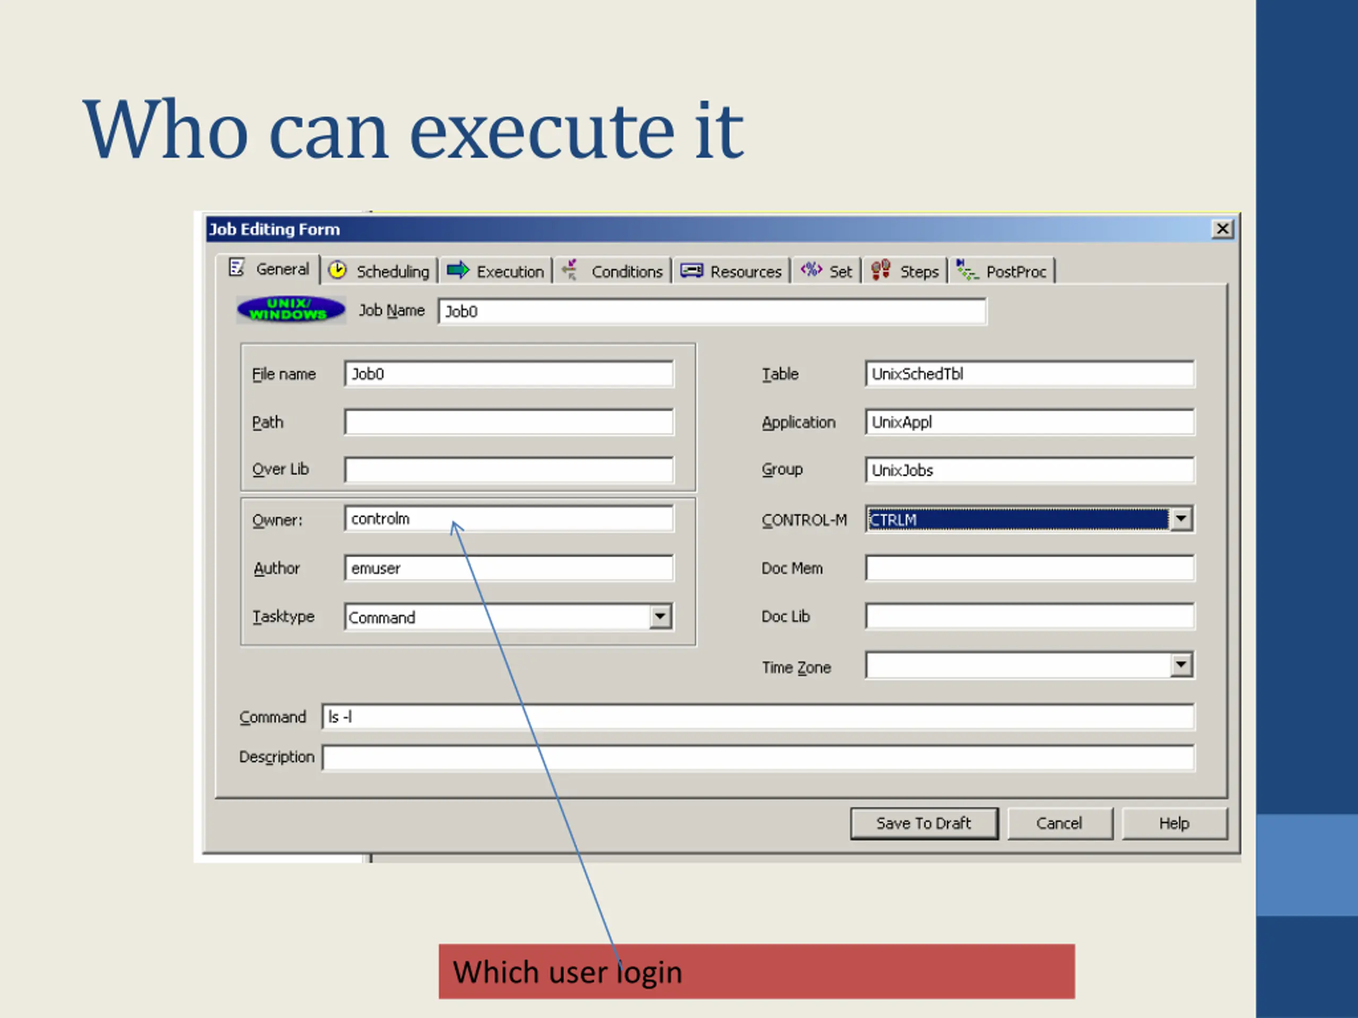Viewport: 1358px width, 1018px height.
Task: Click the Execution green arrow icon
Action: [x=457, y=270]
